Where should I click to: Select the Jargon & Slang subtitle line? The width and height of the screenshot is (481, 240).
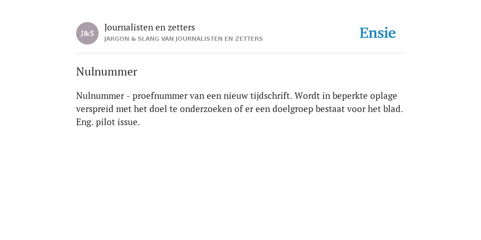[184, 39]
